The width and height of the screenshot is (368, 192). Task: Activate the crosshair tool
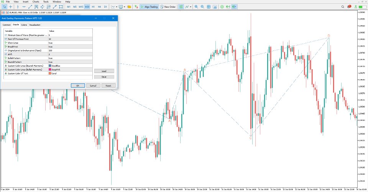(11, 7)
